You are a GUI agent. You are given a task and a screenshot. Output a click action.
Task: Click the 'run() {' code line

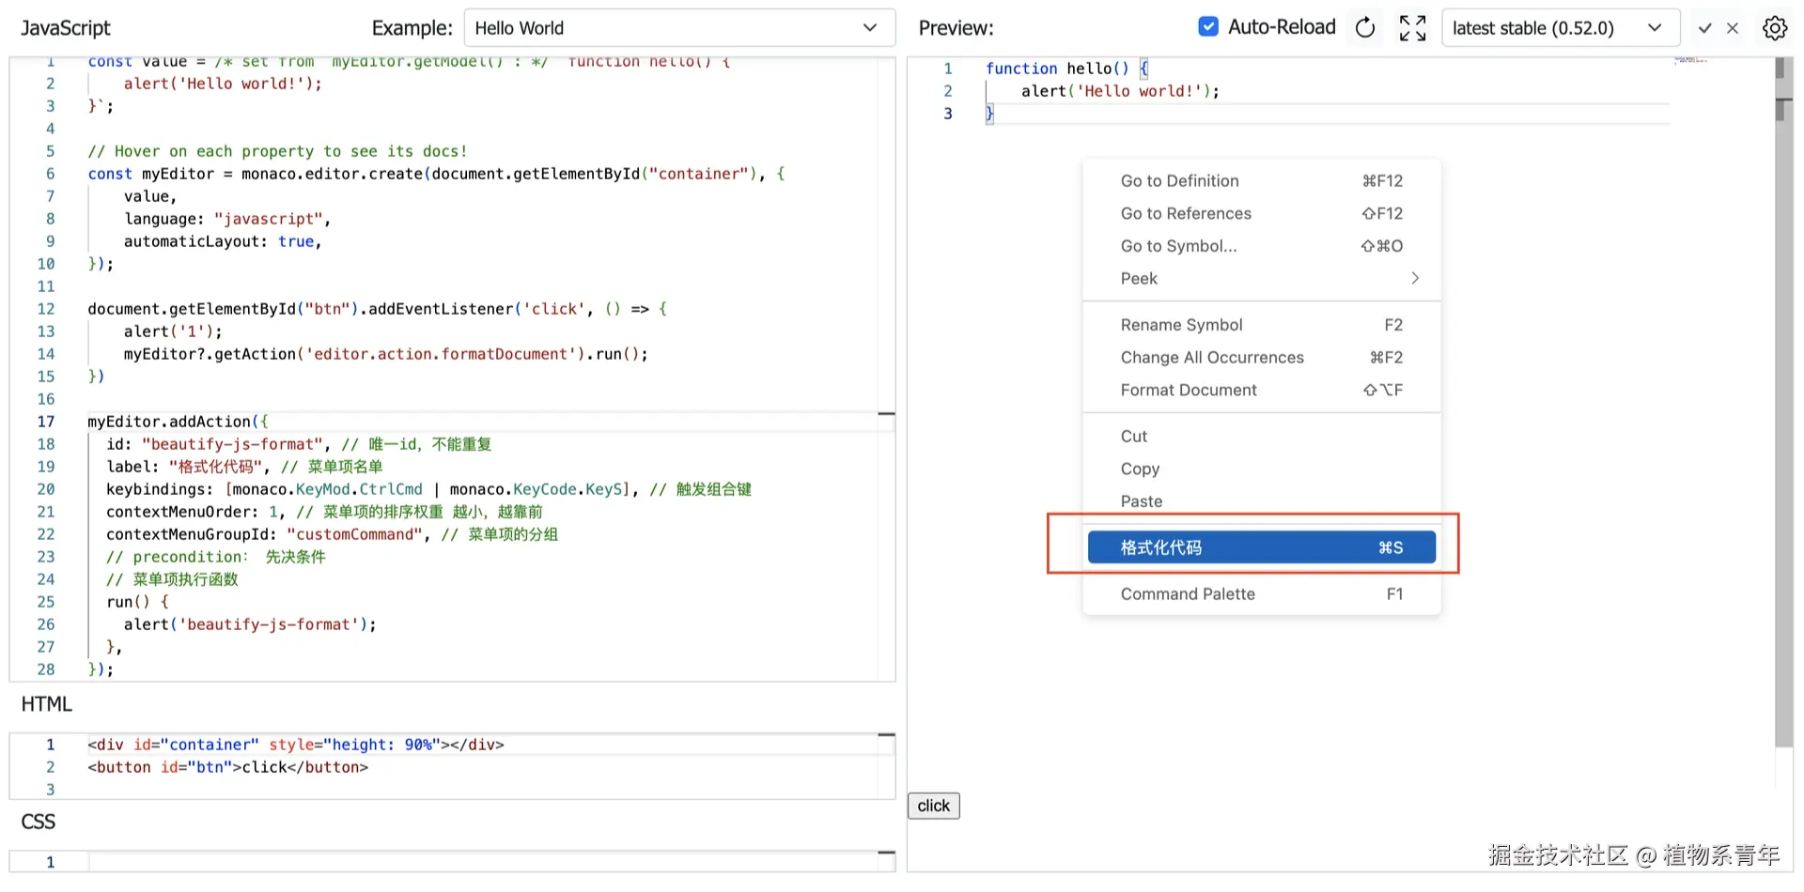point(137,602)
